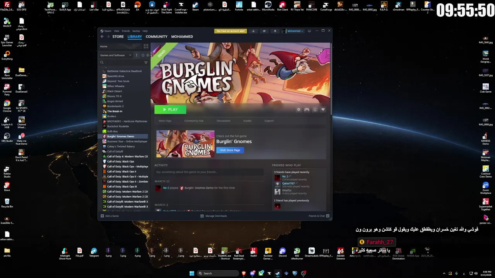Viewport: 495px width, 278px height.
Task: Click Add a Game at bottom left
Action: tap(110, 216)
